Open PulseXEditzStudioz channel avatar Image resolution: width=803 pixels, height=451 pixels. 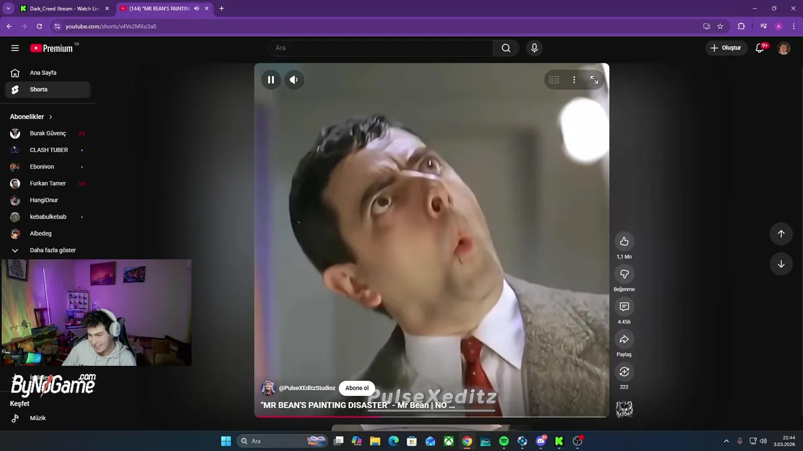[268, 388]
